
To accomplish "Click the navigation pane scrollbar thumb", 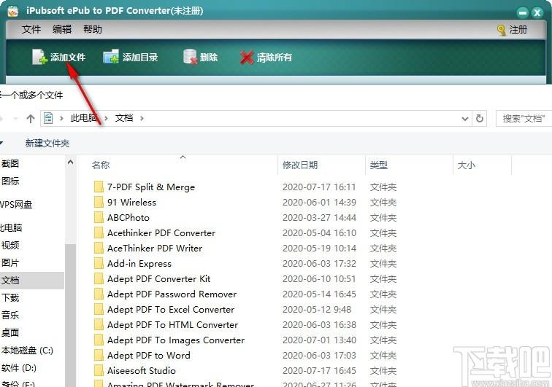I will pyautogui.click(x=70, y=315).
